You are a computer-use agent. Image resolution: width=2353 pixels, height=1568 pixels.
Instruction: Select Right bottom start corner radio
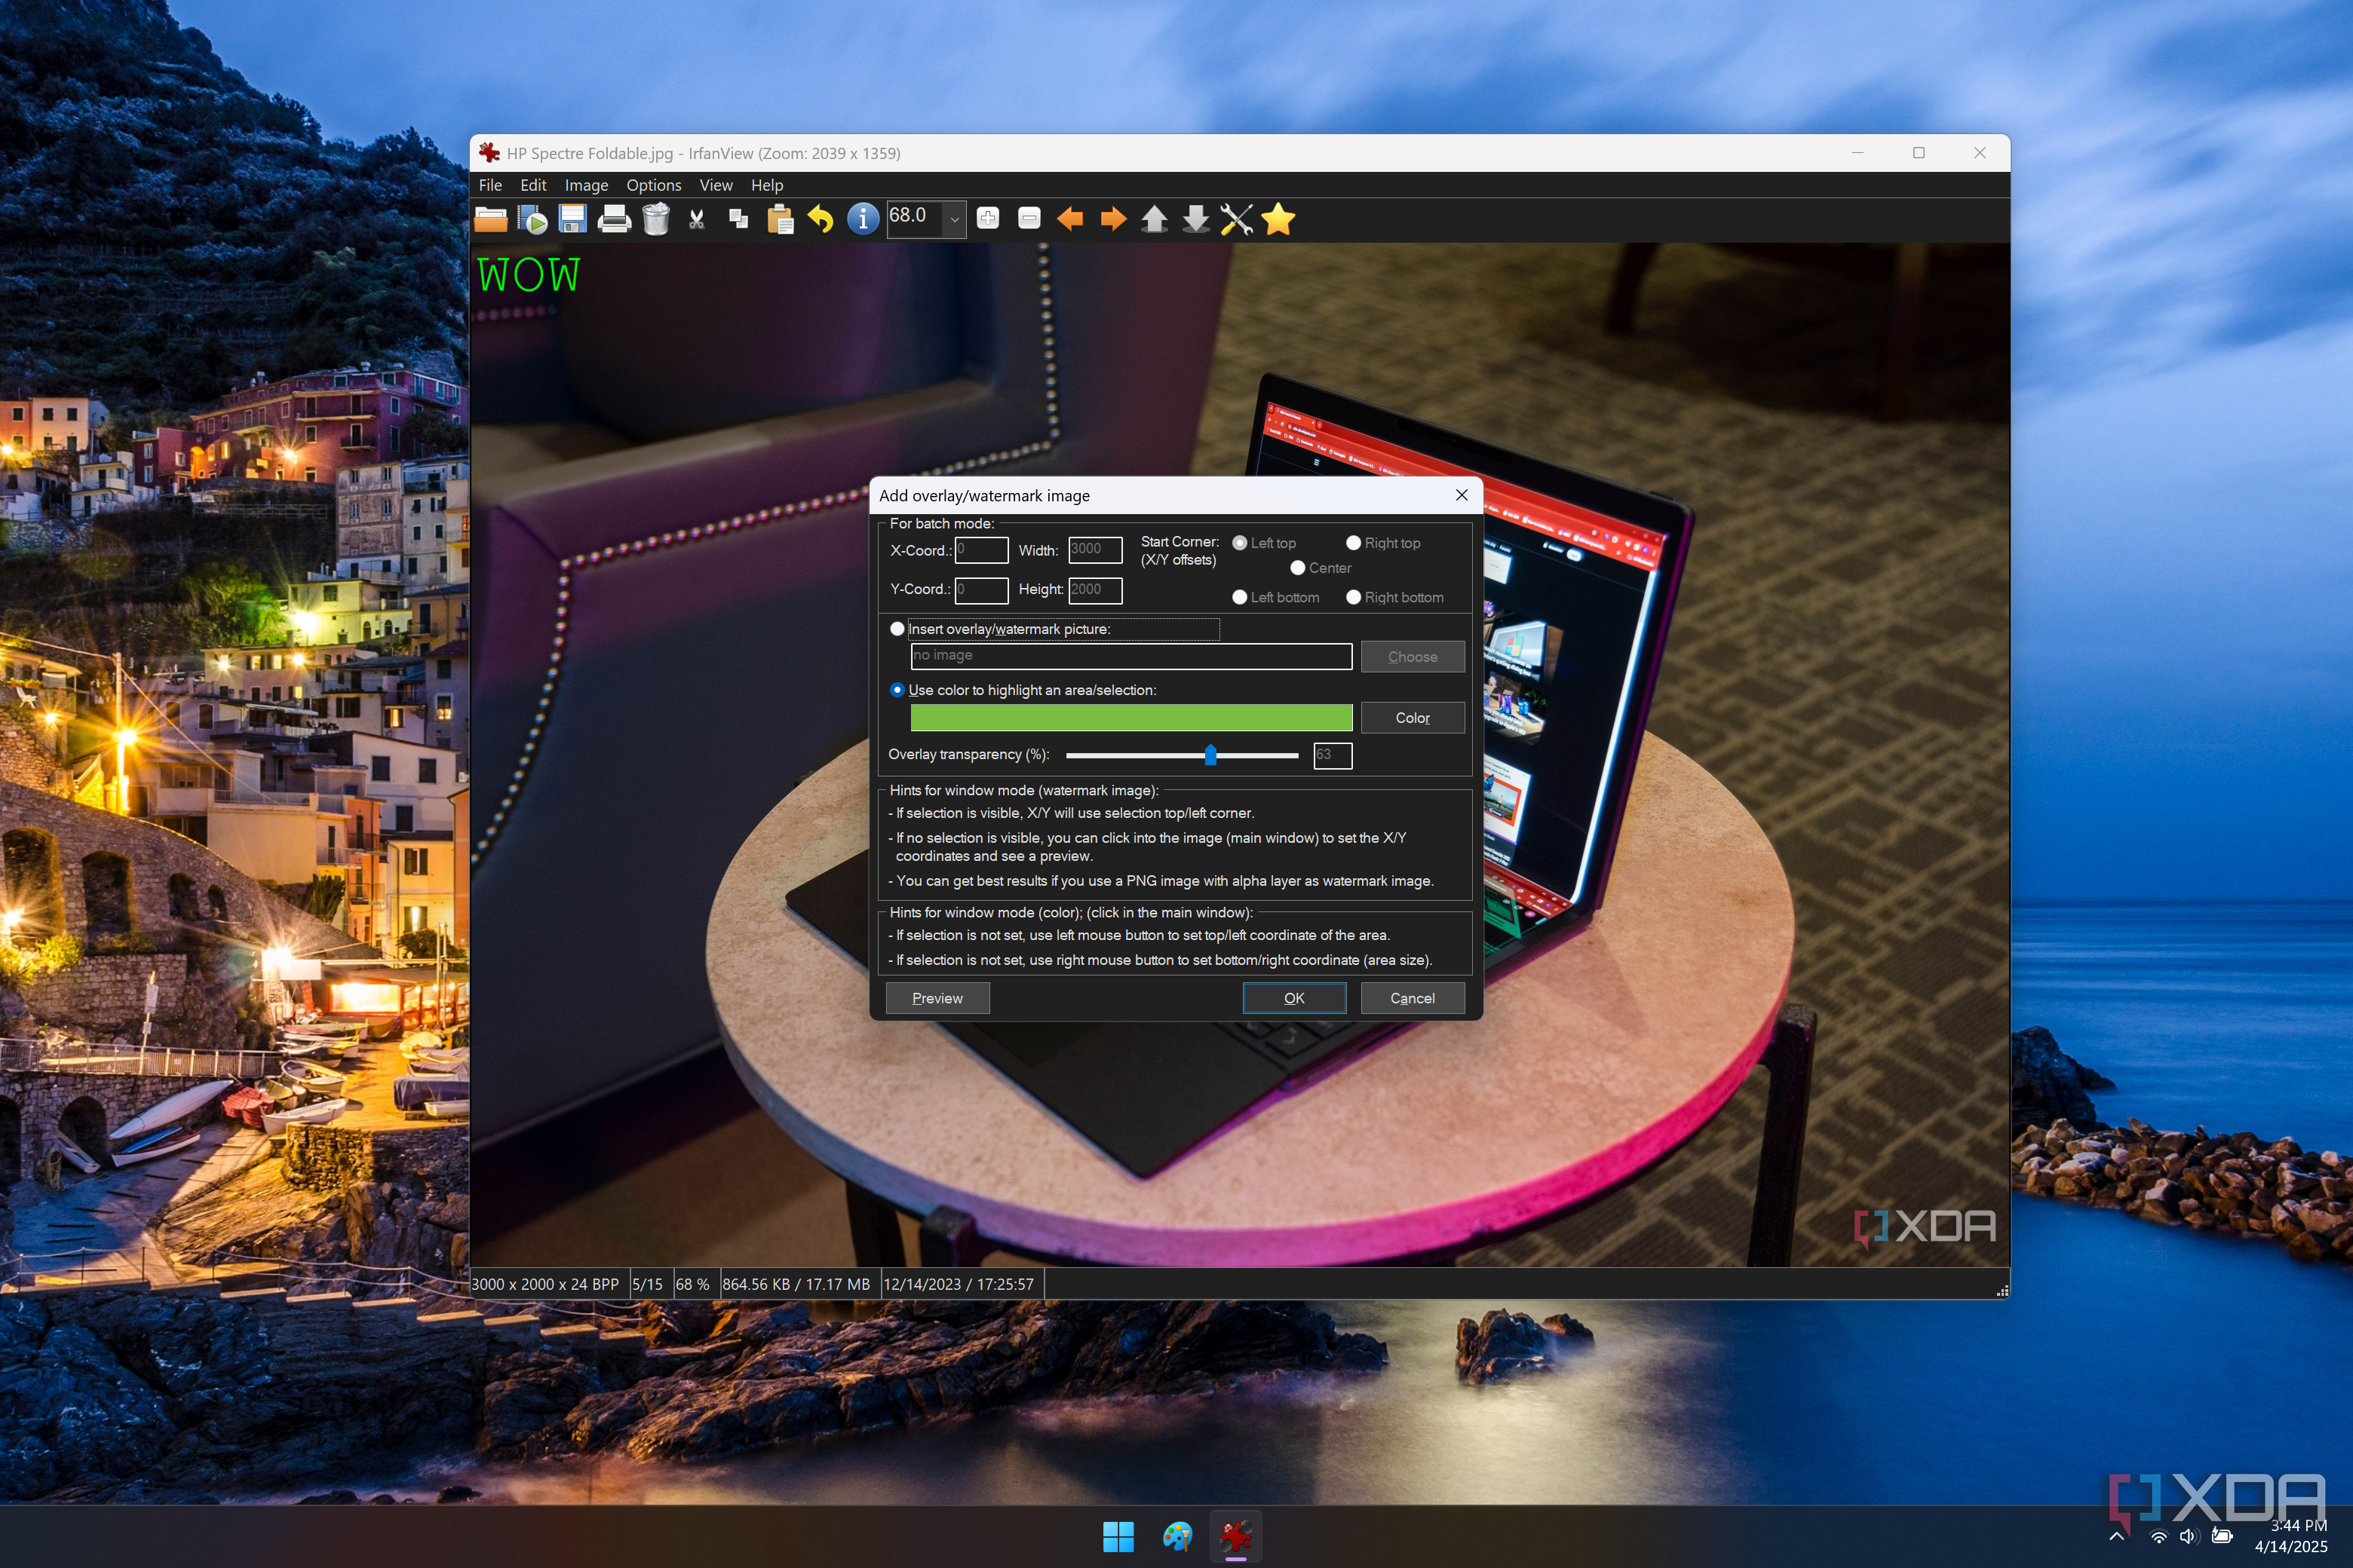[1354, 597]
